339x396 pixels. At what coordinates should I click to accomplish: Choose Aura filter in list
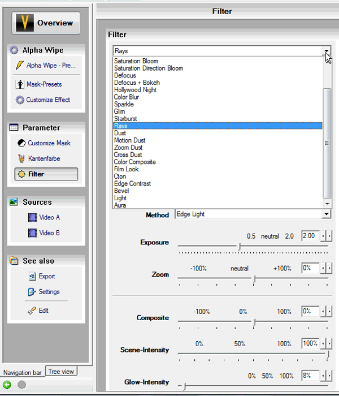pos(120,205)
